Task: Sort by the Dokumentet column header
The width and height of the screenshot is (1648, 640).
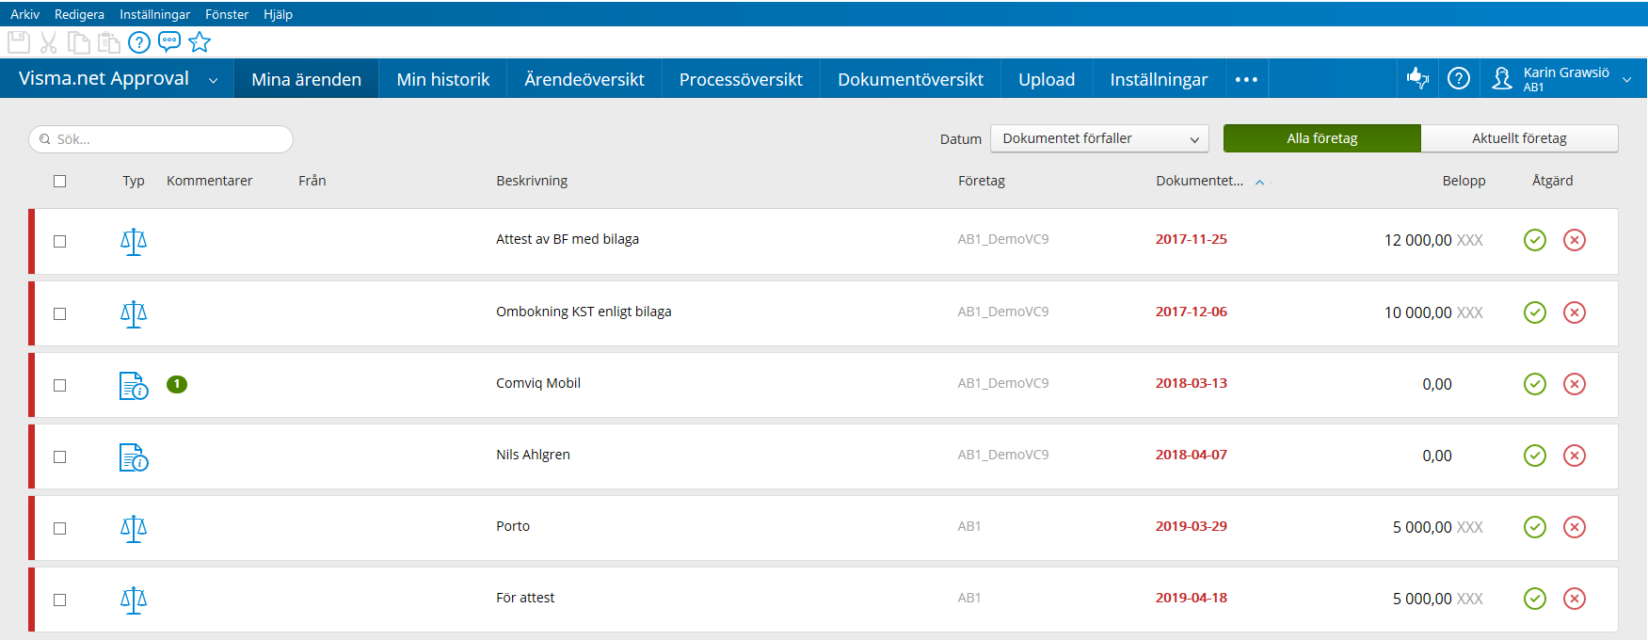Action: click(x=1200, y=181)
